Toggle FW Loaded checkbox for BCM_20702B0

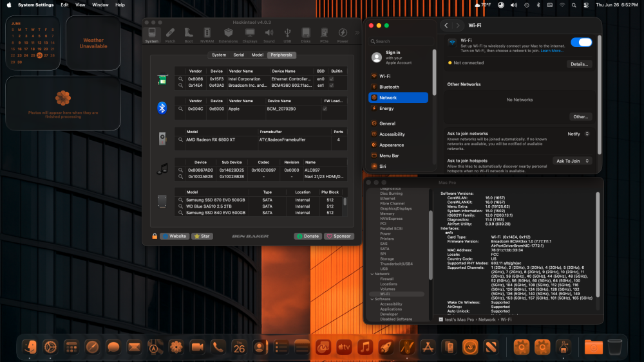click(325, 109)
